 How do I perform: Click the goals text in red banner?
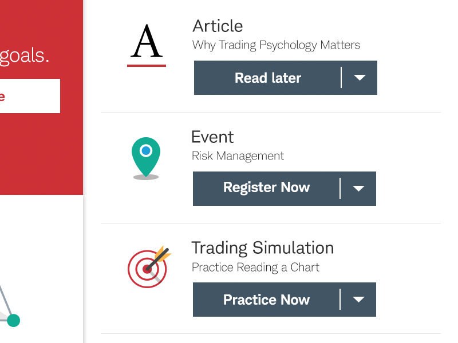click(x=24, y=56)
